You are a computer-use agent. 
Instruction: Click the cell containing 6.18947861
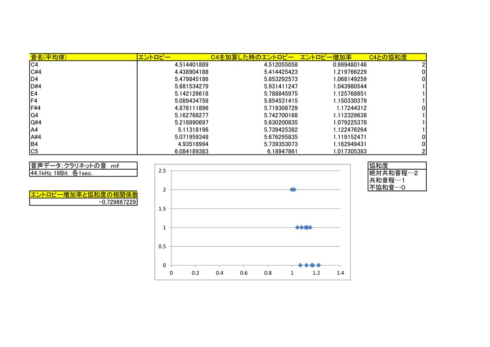point(283,152)
